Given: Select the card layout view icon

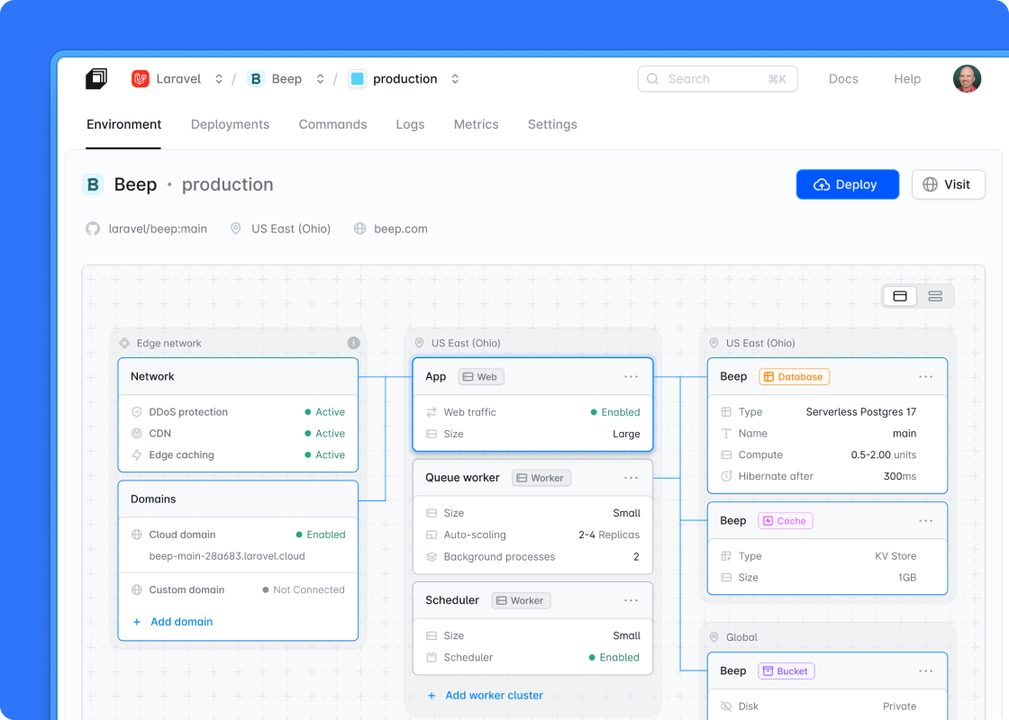Looking at the screenshot, I should click(900, 295).
